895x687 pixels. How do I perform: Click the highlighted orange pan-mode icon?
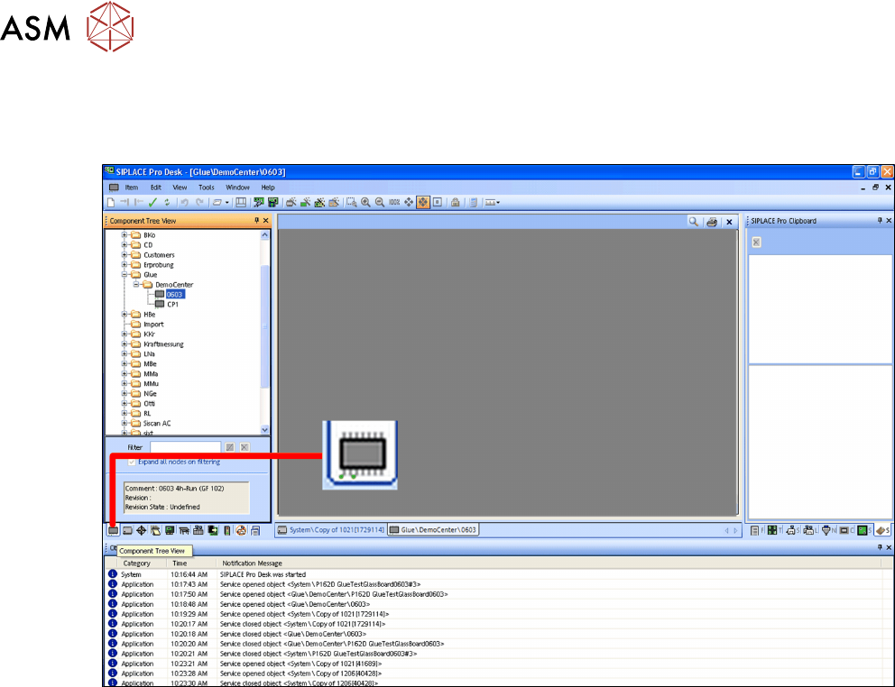423,203
